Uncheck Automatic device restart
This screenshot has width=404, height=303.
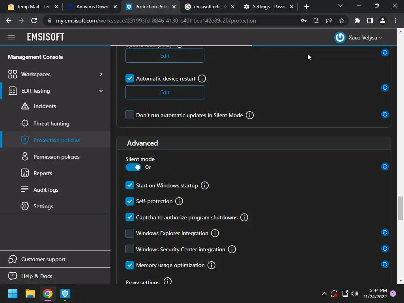coord(129,79)
